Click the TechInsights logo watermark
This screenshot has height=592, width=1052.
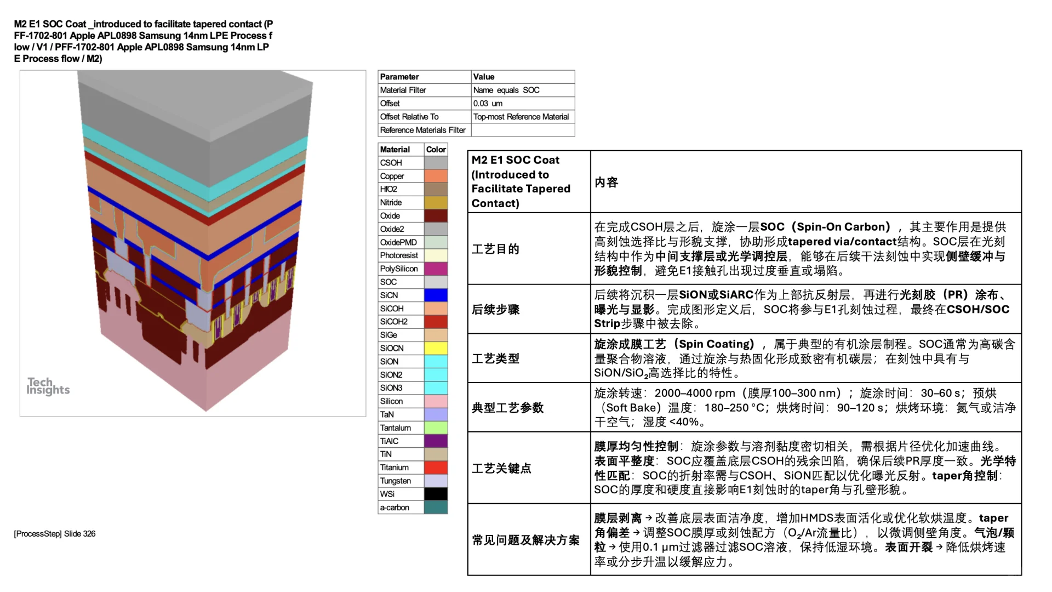pos(48,386)
